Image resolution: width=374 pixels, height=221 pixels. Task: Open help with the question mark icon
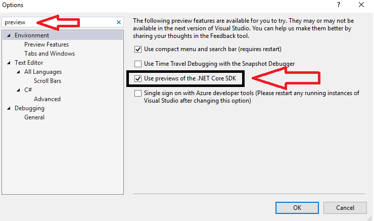tap(339, 5)
